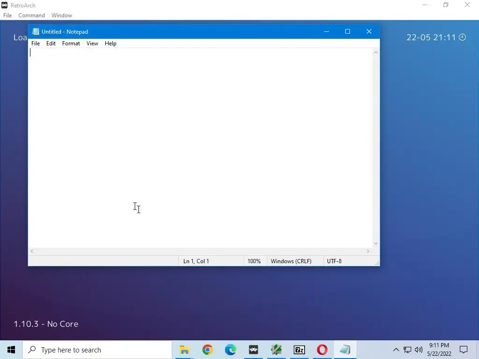Viewport: 479px width, 359px height.
Task: Open 7-Zip from the taskbar
Action: point(299,350)
